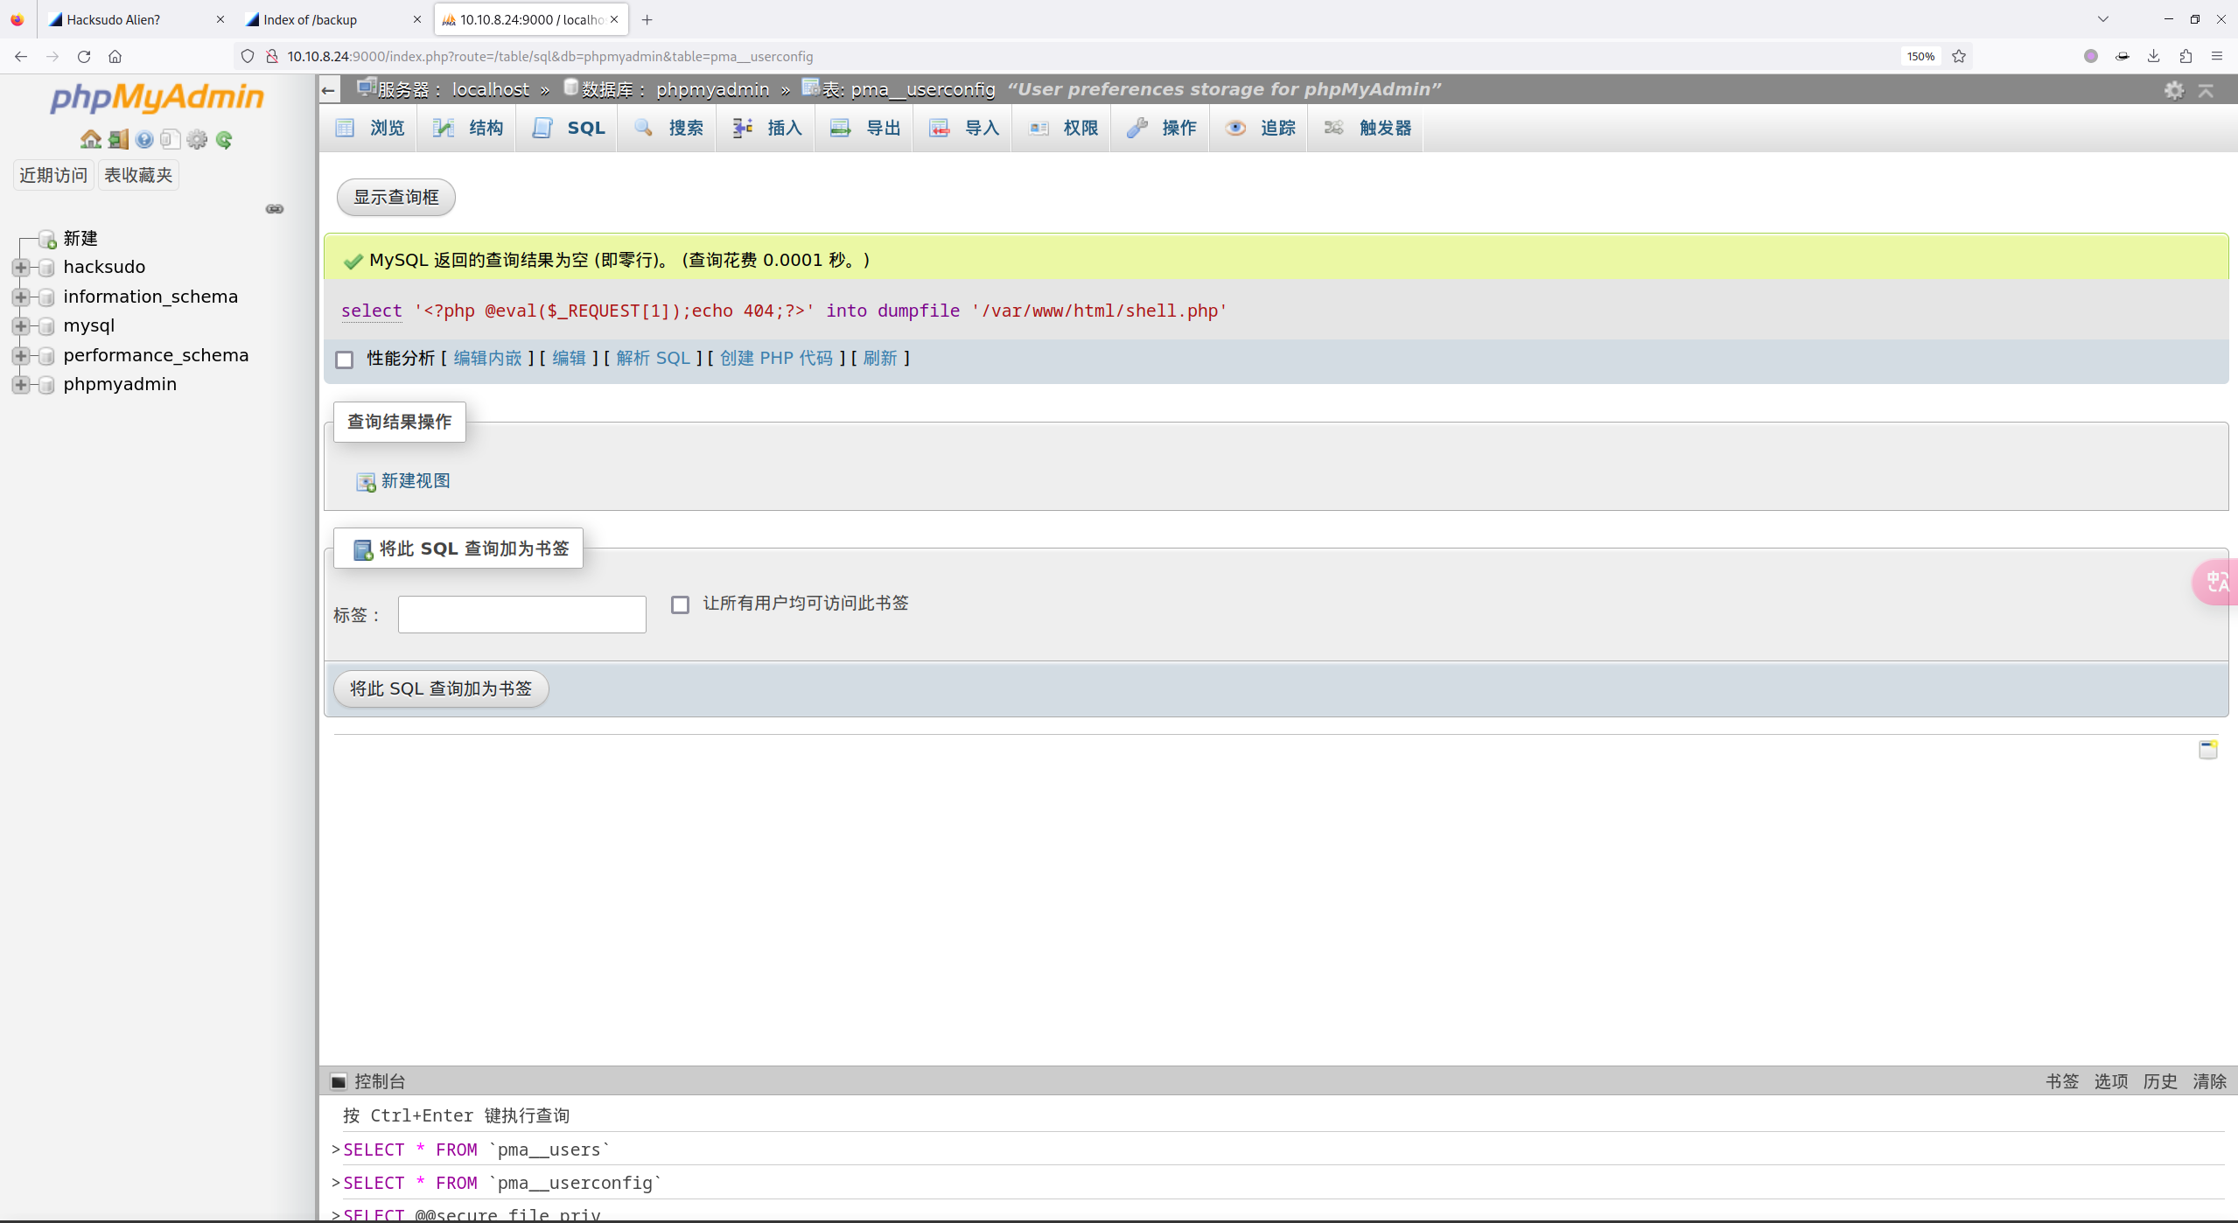Click the purple profile circle icon in toolbar
This screenshot has width=2238, height=1223.
click(x=2091, y=56)
